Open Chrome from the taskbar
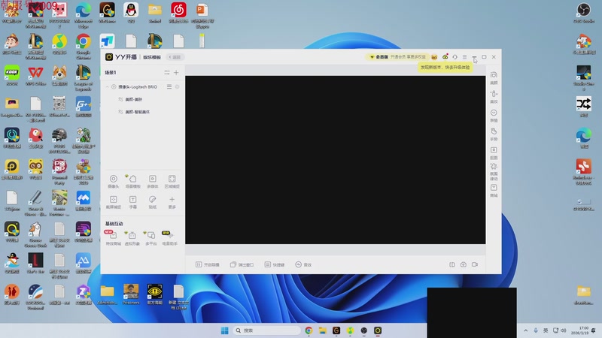The image size is (602, 338). [309, 330]
